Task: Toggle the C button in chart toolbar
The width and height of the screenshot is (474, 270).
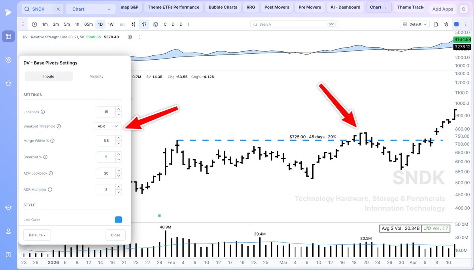Action: coord(165,24)
